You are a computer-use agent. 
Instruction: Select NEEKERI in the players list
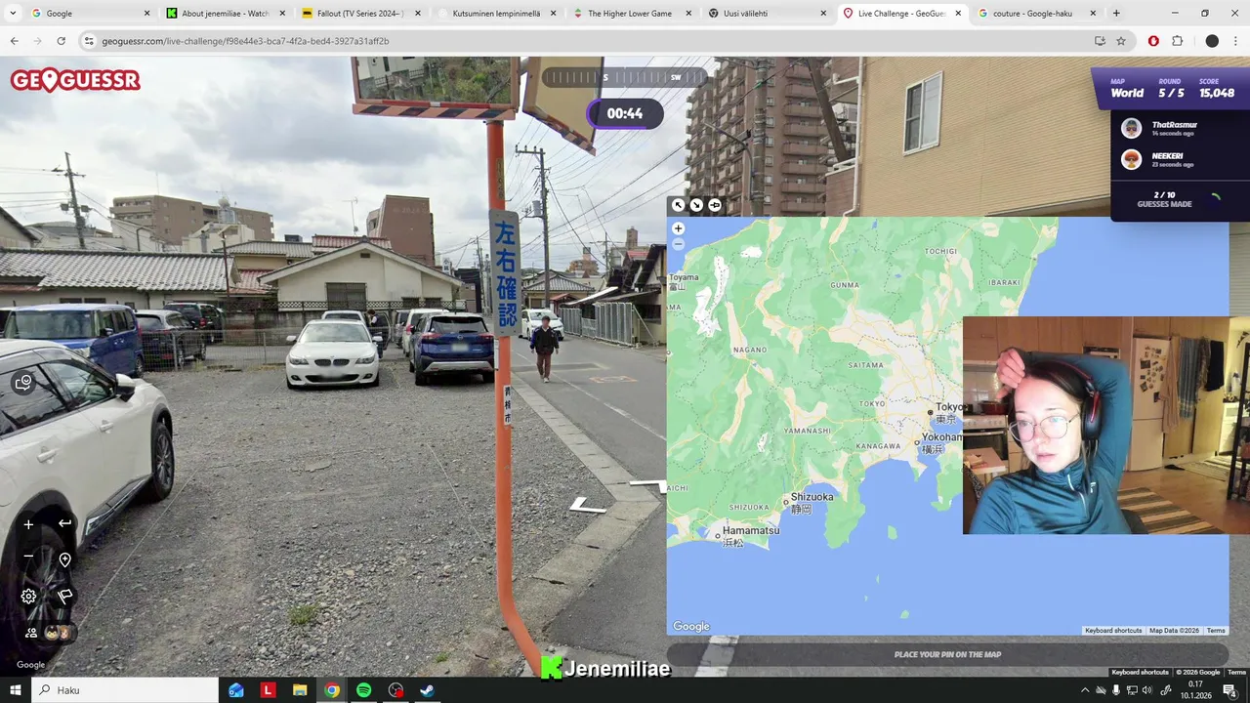click(x=1168, y=159)
